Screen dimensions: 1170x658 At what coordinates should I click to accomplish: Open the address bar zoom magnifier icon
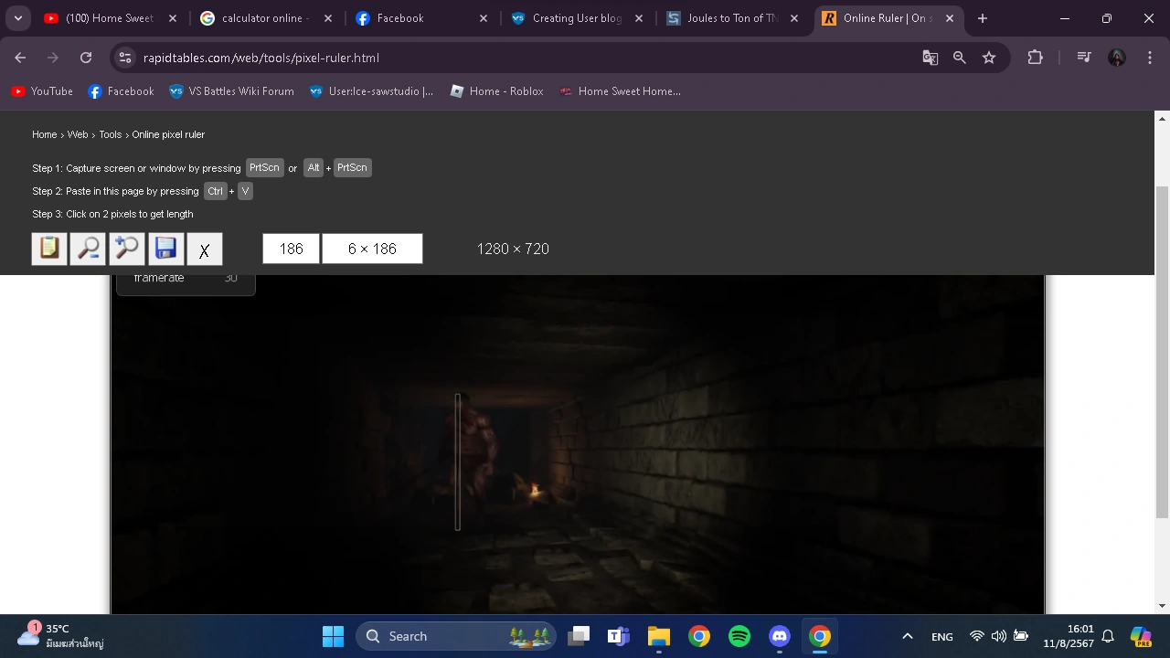(x=960, y=58)
